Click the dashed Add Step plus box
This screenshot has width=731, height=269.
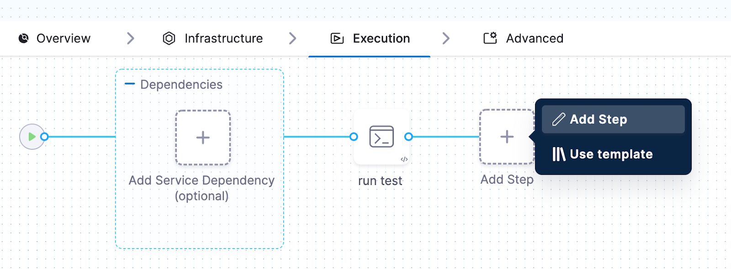507,137
